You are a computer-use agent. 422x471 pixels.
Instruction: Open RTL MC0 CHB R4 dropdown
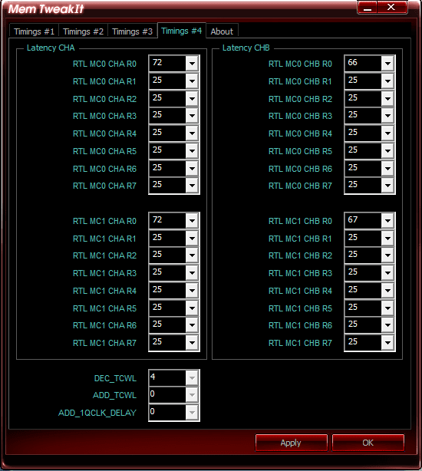(x=387, y=133)
